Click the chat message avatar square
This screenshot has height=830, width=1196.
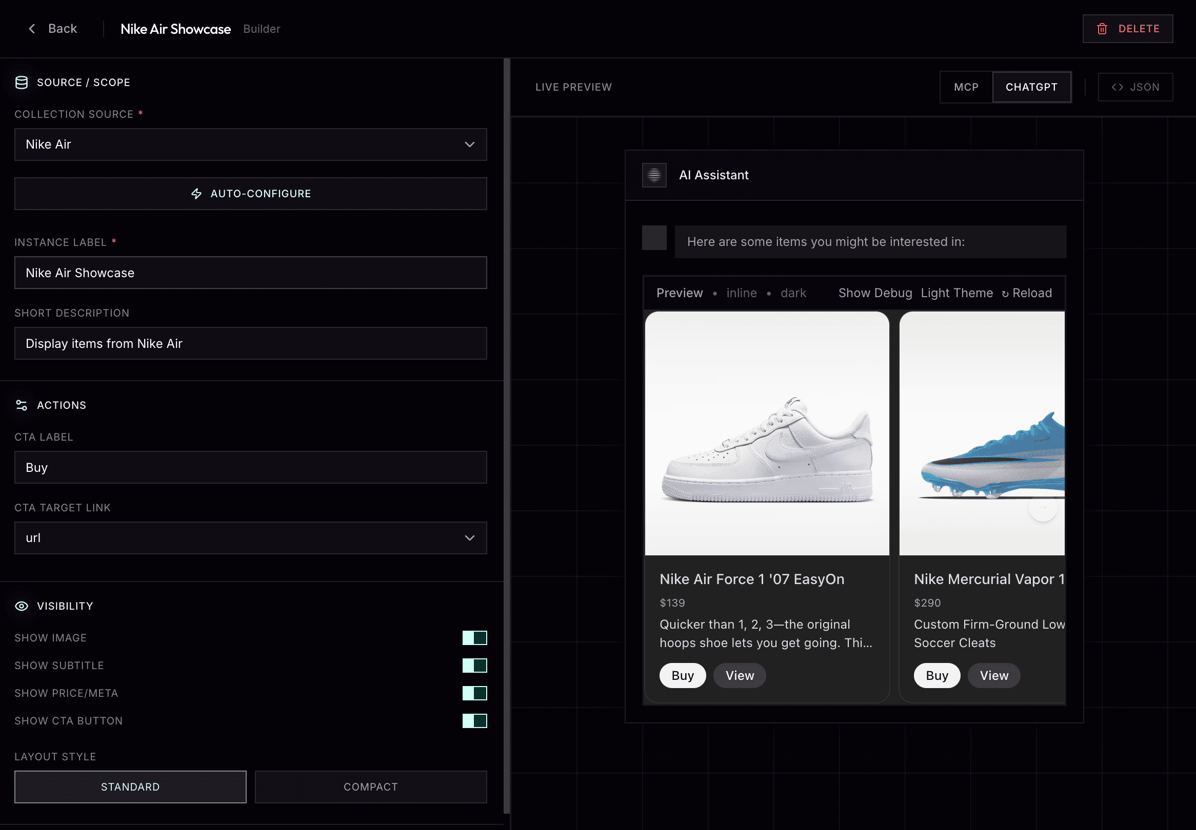tap(654, 238)
